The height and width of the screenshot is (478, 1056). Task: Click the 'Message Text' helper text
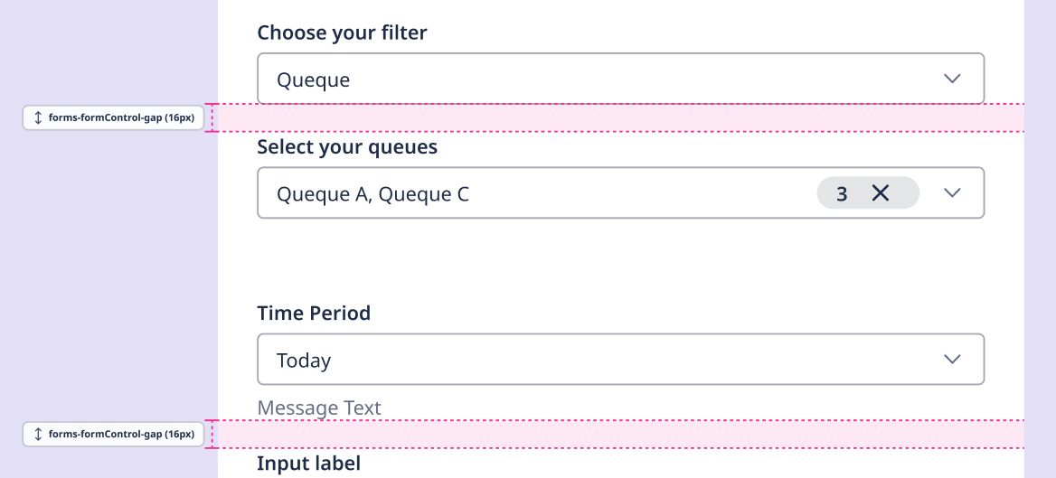(x=319, y=408)
